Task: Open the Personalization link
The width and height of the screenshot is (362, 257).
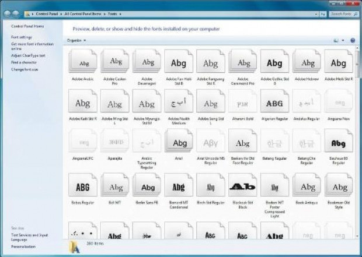Action: [x=23, y=247]
